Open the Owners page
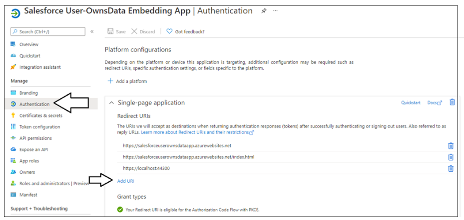Image resolution: width=464 pixels, height=220 pixels. pyautogui.click(x=27, y=172)
